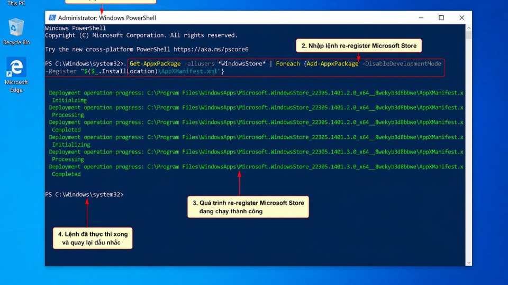Click the PowerShell vertical scrollbar thumb
The width and height of the screenshot is (508, 285).
468,35
